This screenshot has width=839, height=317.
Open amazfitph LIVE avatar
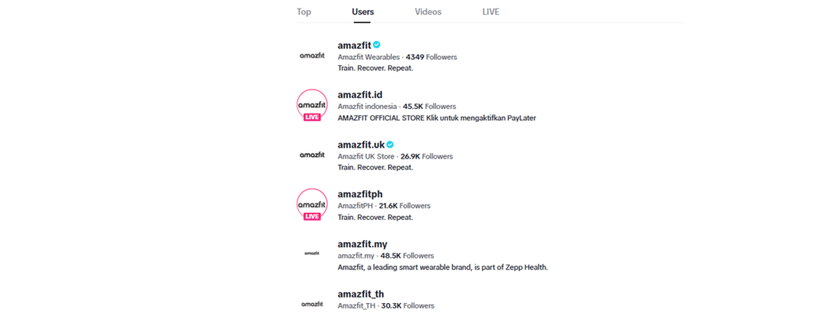(312, 205)
